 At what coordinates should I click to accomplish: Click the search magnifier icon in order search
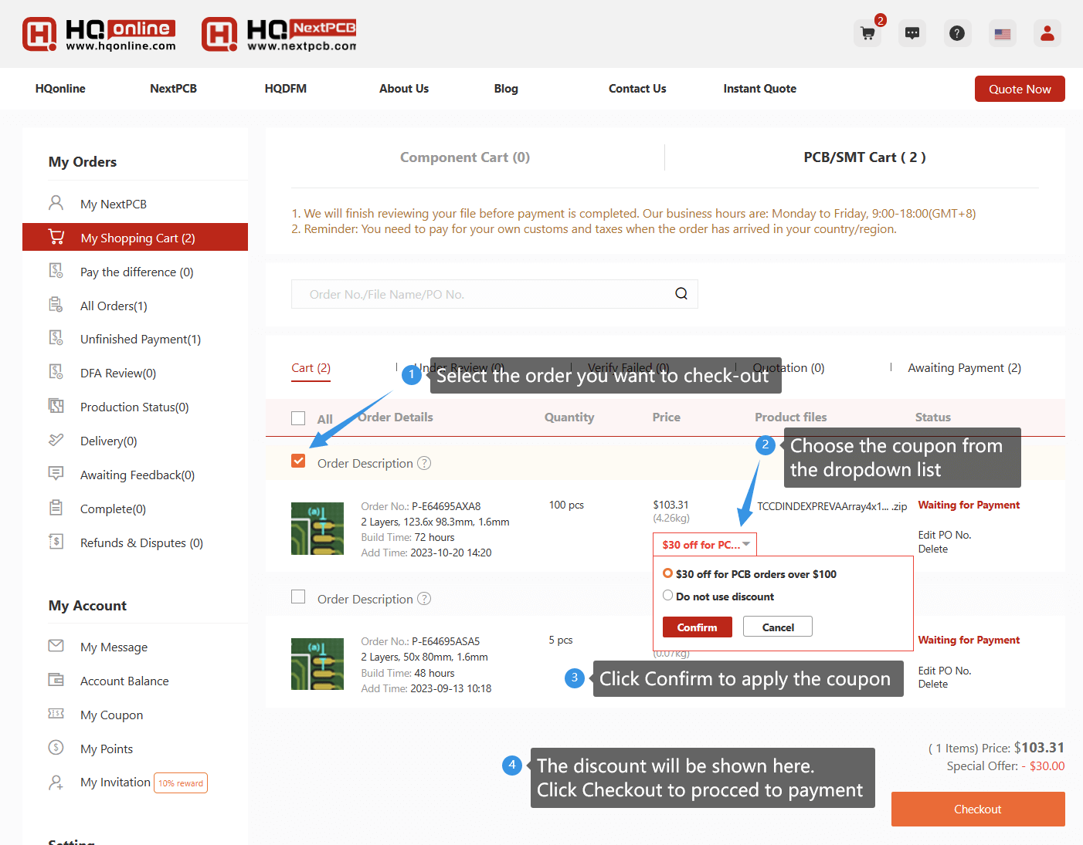[x=681, y=294]
